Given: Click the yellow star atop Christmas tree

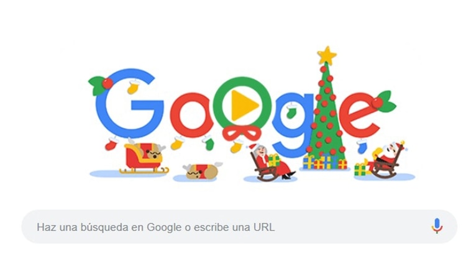Looking at the screenshot, I should [327, 55].
